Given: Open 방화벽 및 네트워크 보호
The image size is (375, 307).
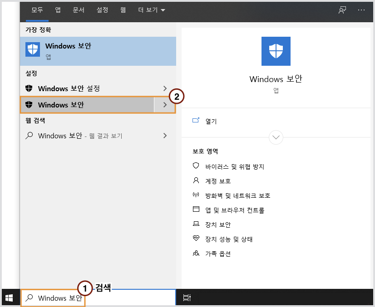Looking at the screenshot, I should pos(238,195).
